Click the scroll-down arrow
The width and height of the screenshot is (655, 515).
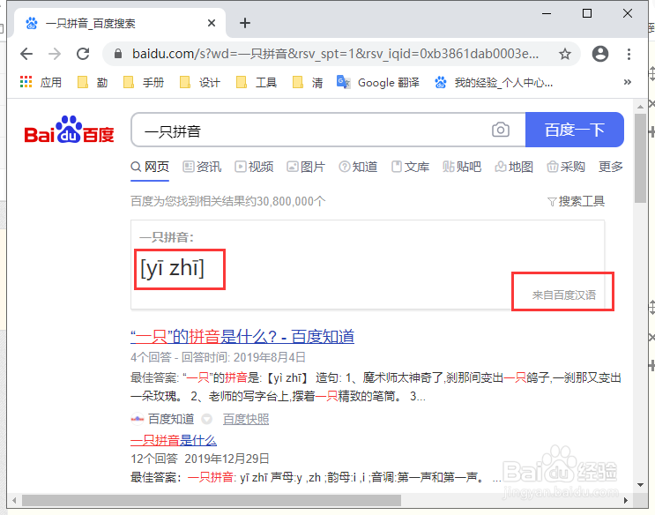click(640, 485)
